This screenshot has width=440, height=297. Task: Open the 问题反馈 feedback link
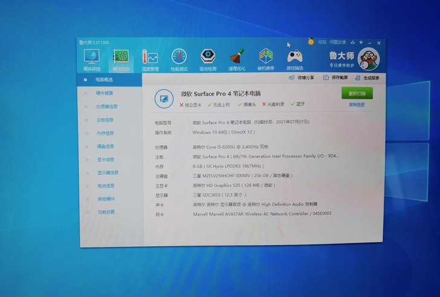point(338,42)
